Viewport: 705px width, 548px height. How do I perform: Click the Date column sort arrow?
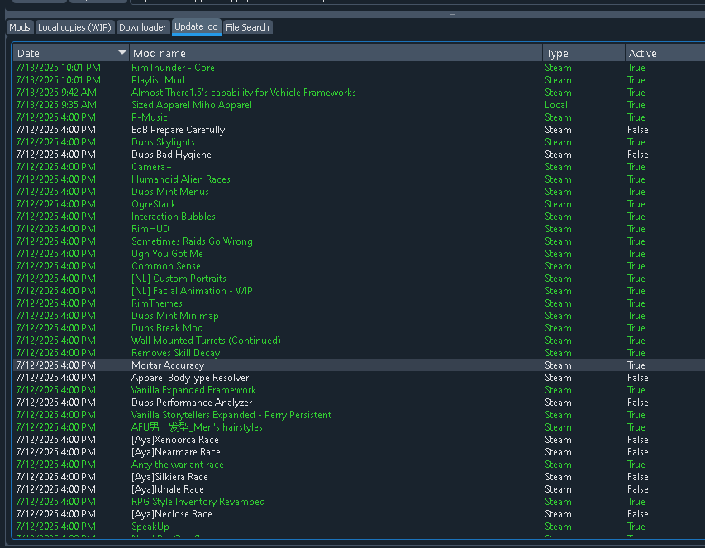(121, 52)
